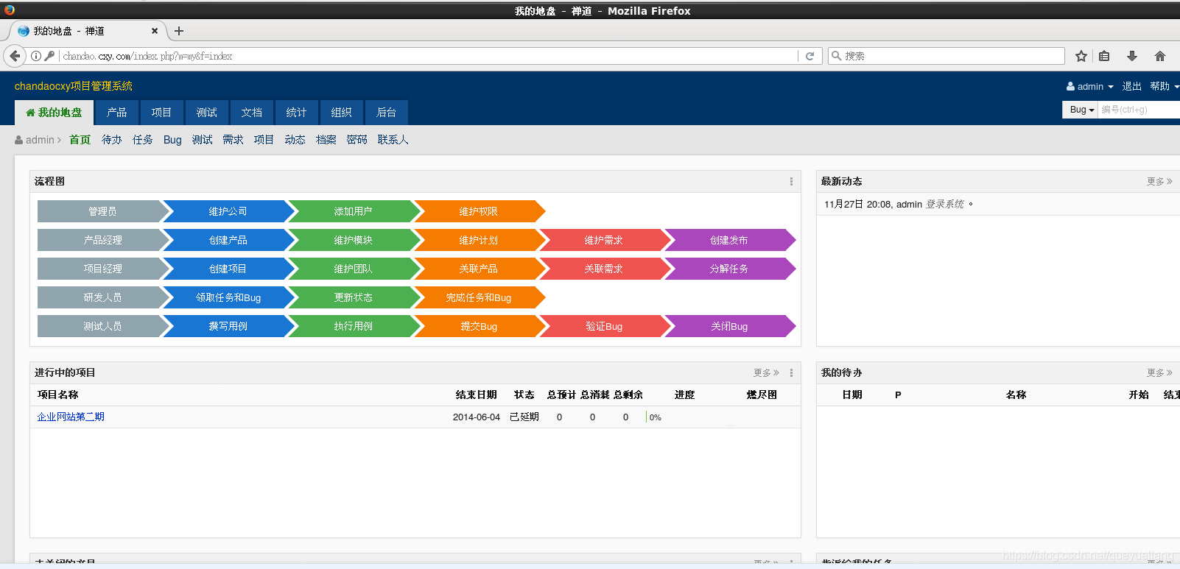Open the 后台 main tab
The width and height of the screenshot is (1180, 569).
pos(386,113)
